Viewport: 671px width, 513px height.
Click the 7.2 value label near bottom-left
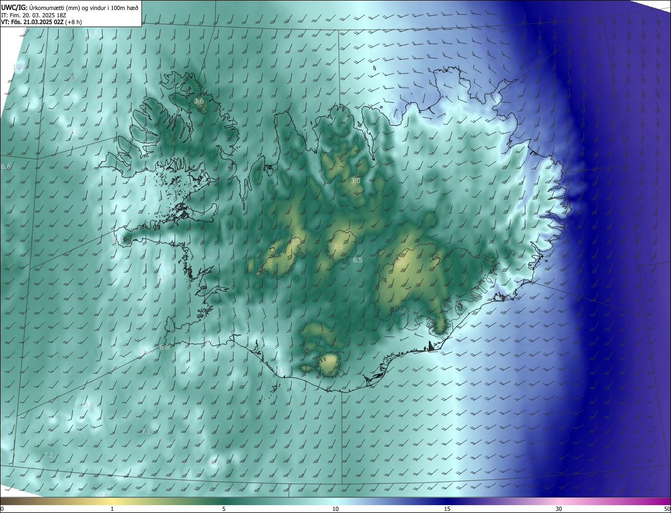pos(48,455)
